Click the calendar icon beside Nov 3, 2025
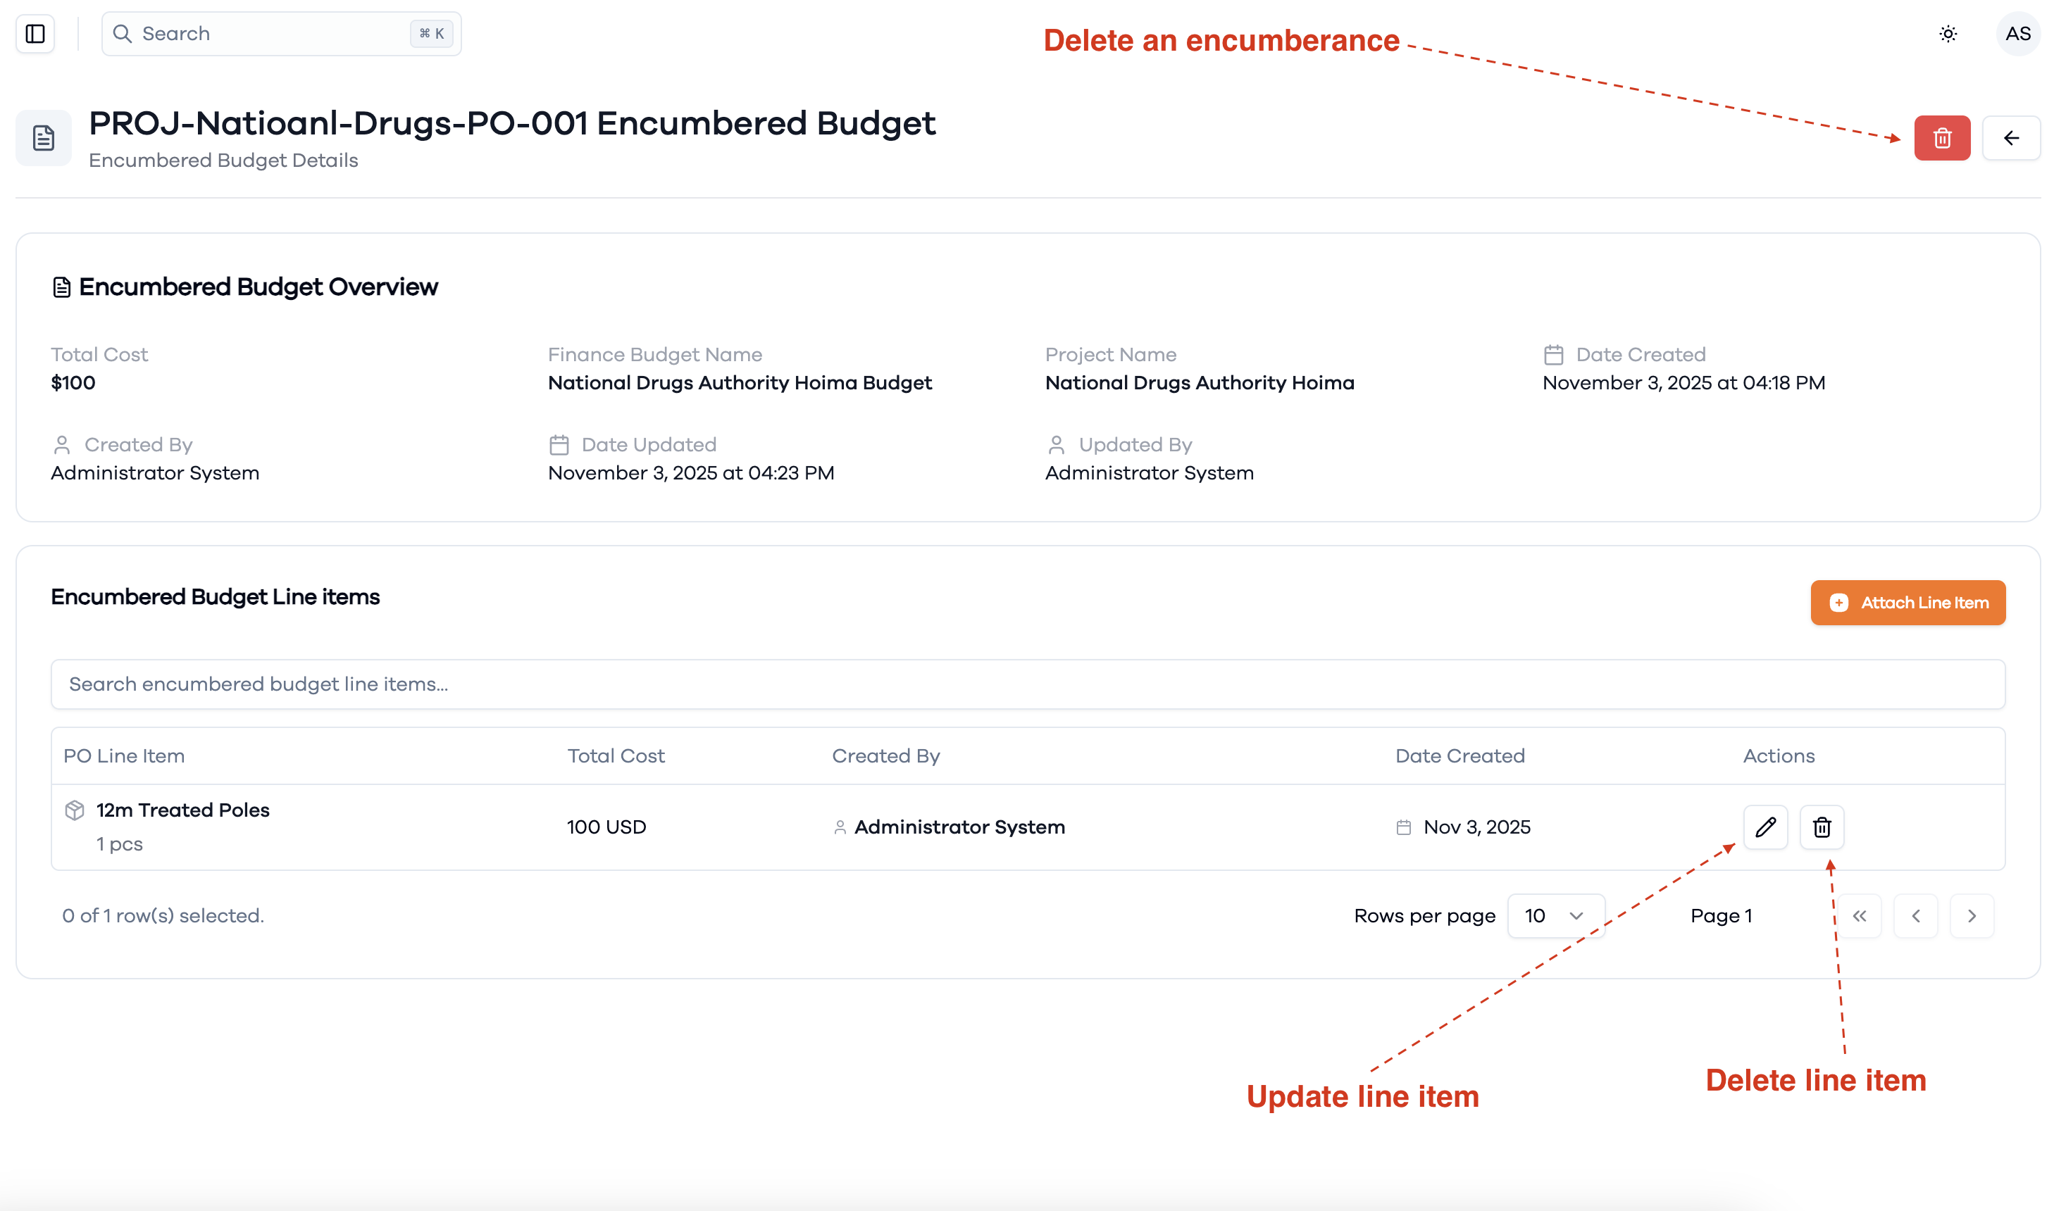2054x1211 pixels. tap(1403, 827)
